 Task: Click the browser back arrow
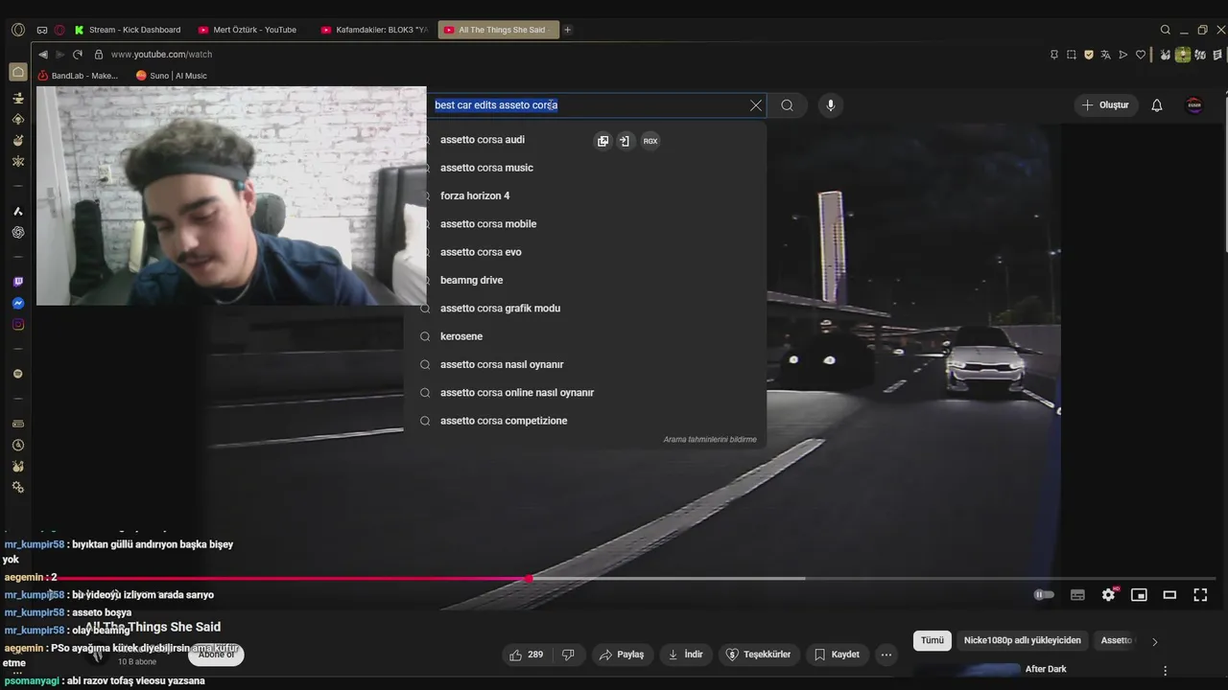click(x=42, y=55)
